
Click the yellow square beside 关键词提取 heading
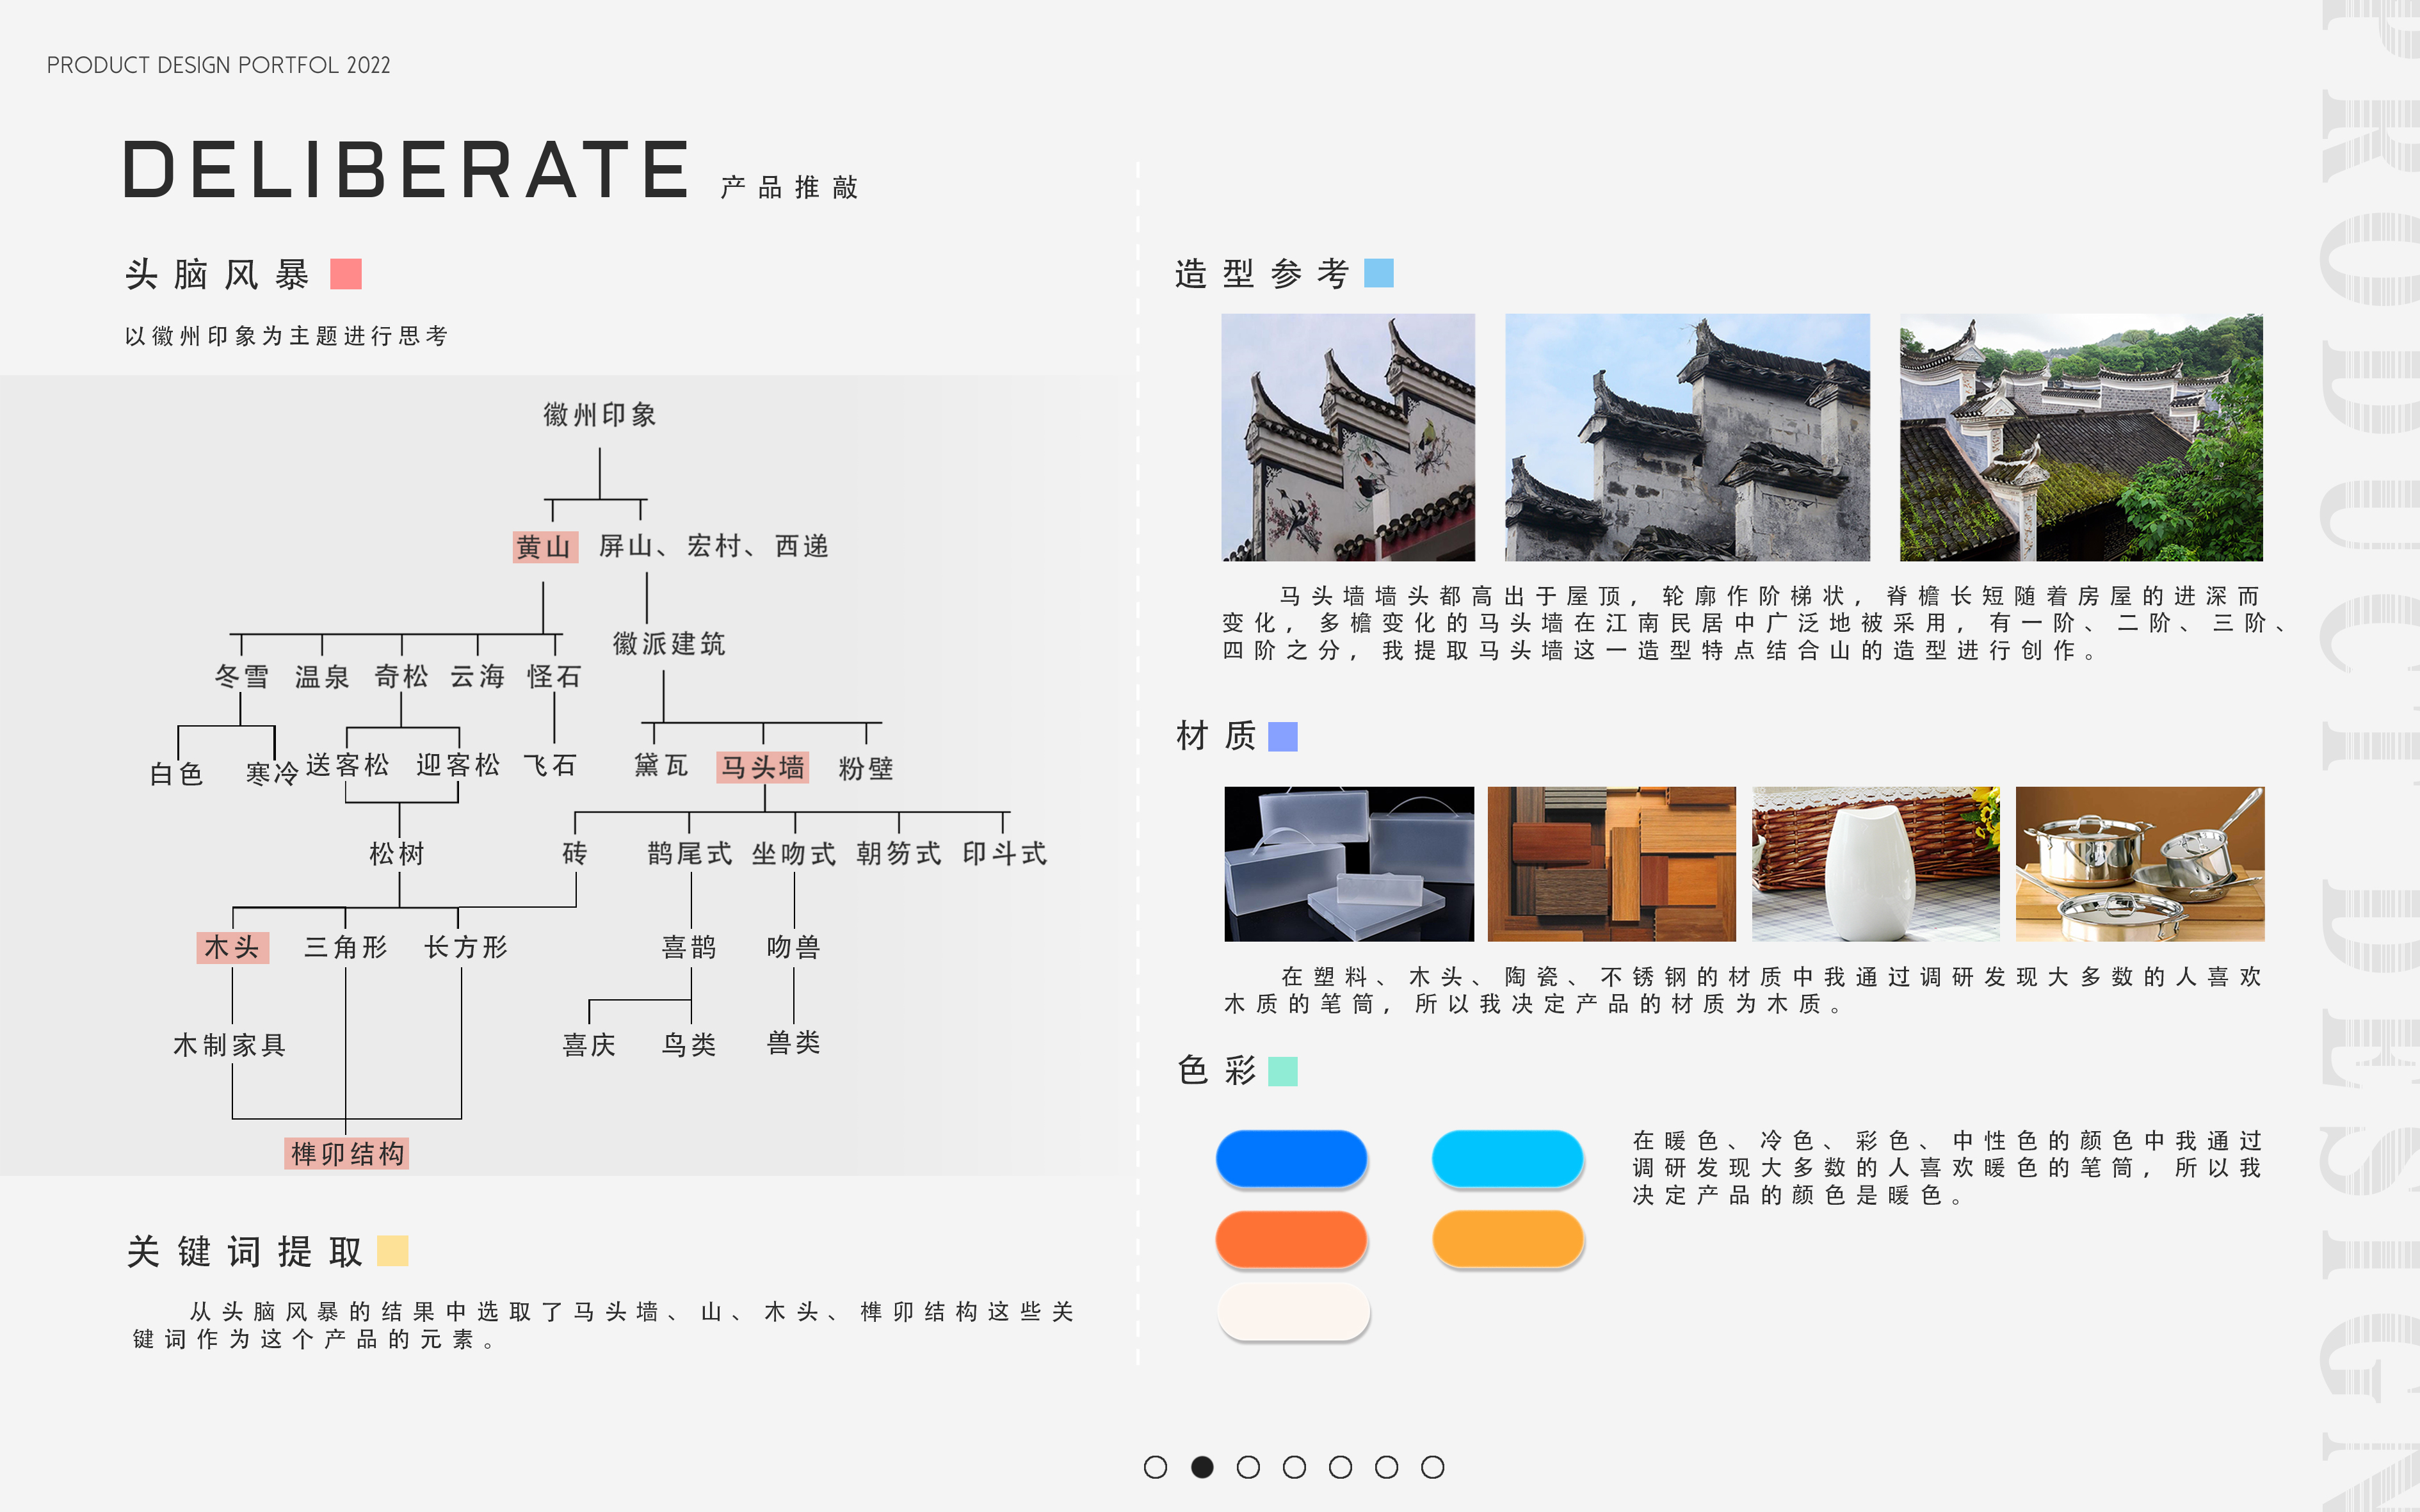pyautogui.click(x=393, y=1251)
